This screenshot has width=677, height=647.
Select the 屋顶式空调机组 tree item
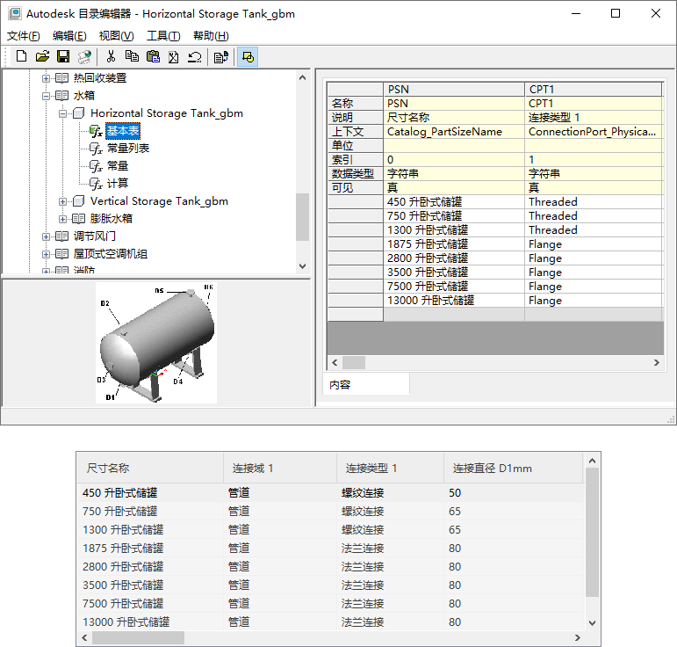point(110,254)
